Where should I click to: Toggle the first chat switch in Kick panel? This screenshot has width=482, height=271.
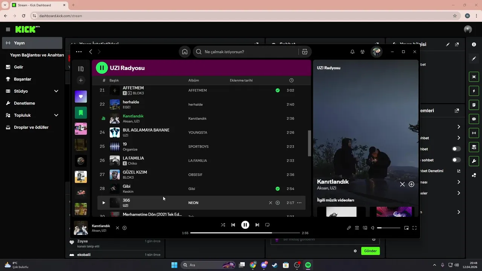click(x=456, y=149)
